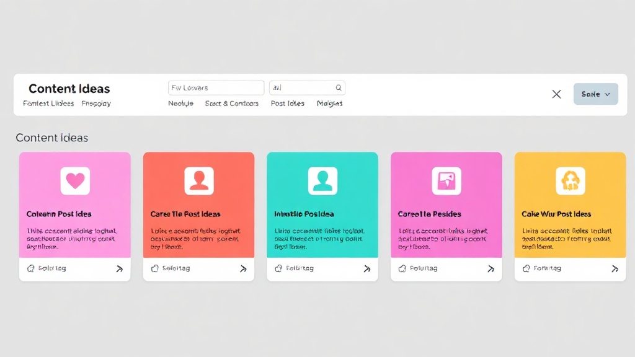This screenshot has height=357, width=635.
Task: Click the magnifier search icon
Action: 339,87
